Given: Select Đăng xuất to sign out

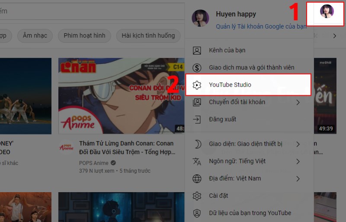Looking at the screenshot, I should pyautogui.click(x=249, y=119).
